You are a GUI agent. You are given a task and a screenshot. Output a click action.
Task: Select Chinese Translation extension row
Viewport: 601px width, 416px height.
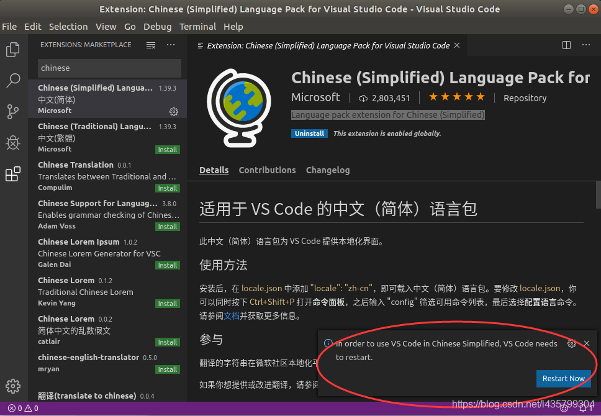coord(107,176)
